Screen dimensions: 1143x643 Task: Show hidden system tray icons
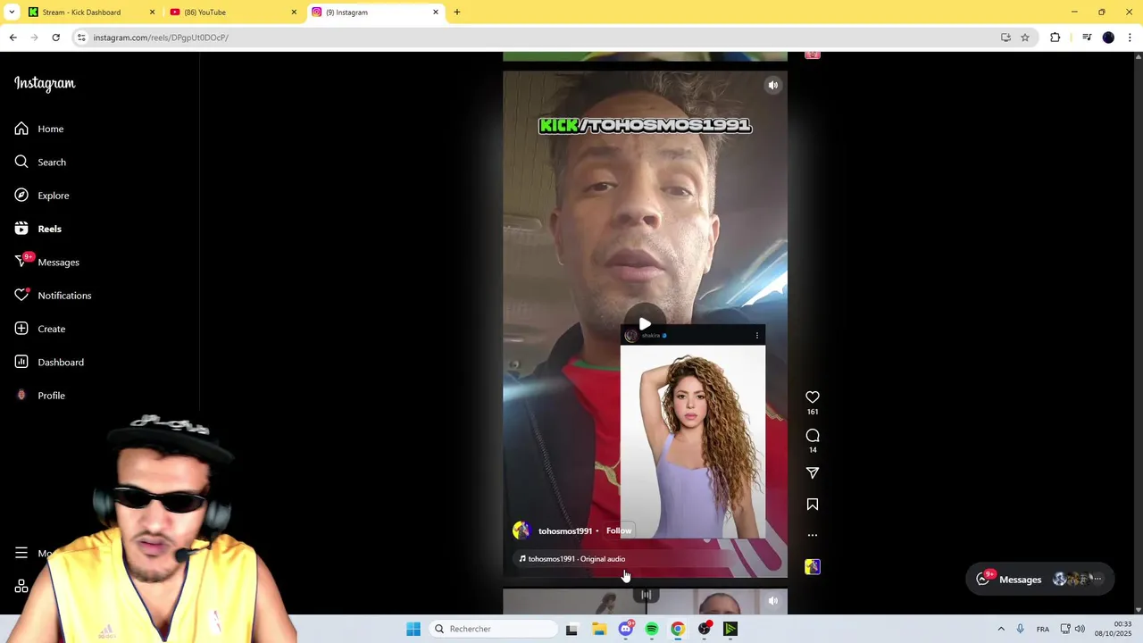(1001, 630)
